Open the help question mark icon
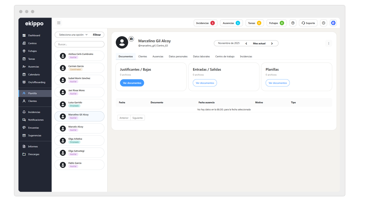This screenshot has height=203, width=369. (293, 23)
